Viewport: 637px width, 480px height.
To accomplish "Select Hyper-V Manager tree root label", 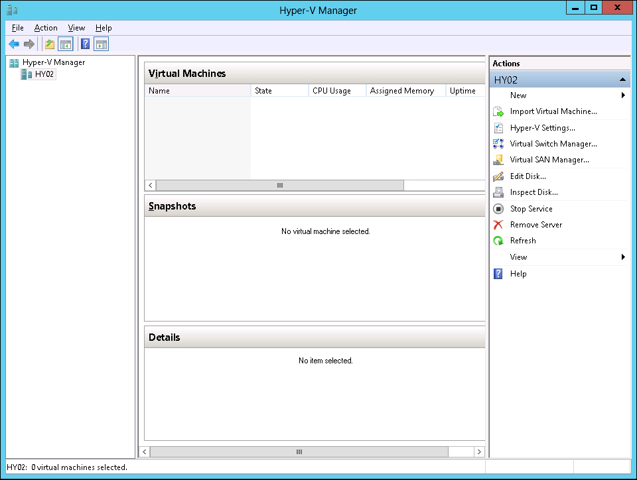I will coord(54,62).
